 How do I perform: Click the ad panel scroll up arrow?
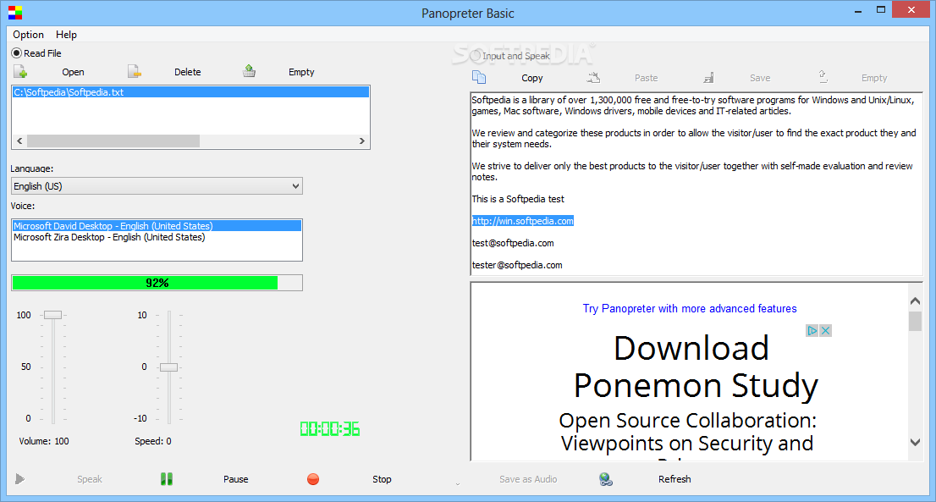tap(915, 301)
